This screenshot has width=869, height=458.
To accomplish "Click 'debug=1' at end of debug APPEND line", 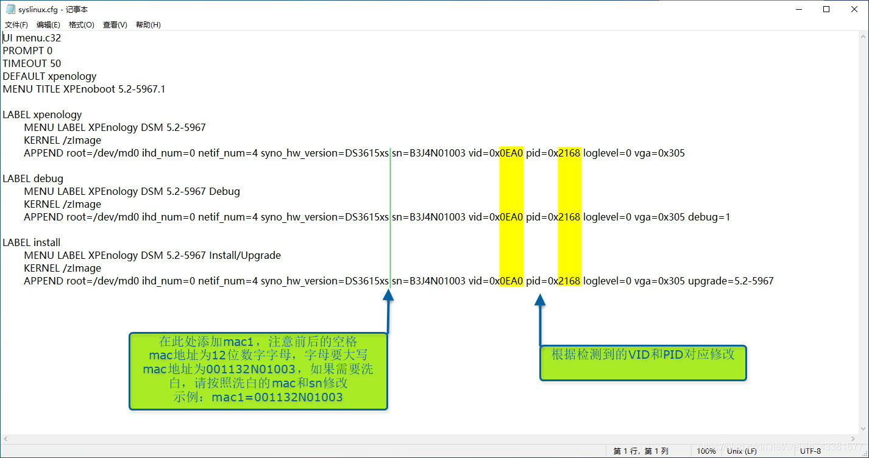I will pyautogui.click(x=709, y=217).
